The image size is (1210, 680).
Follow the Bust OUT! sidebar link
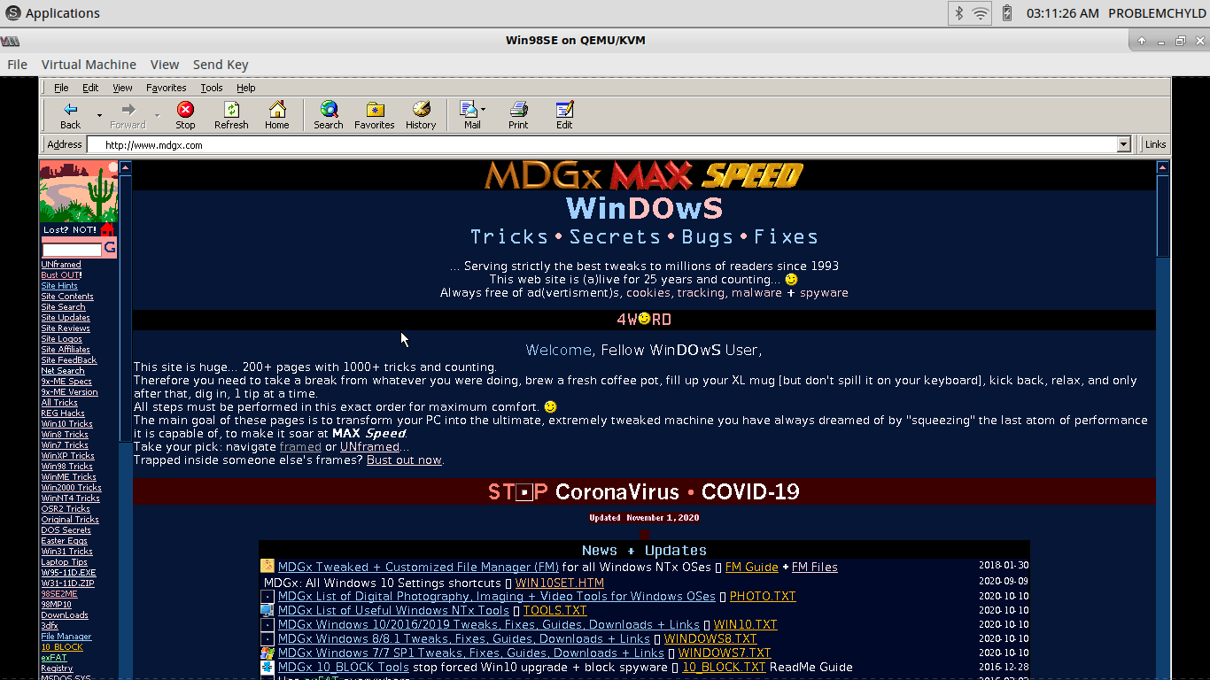[x=61, y=275]
